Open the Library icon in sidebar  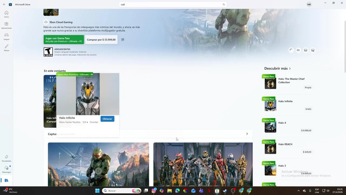click(x=6, y=180)
